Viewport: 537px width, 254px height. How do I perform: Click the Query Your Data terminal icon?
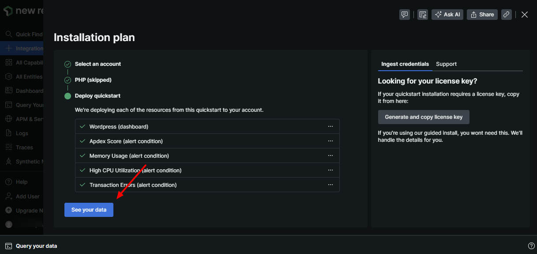[x=8, y=105]
